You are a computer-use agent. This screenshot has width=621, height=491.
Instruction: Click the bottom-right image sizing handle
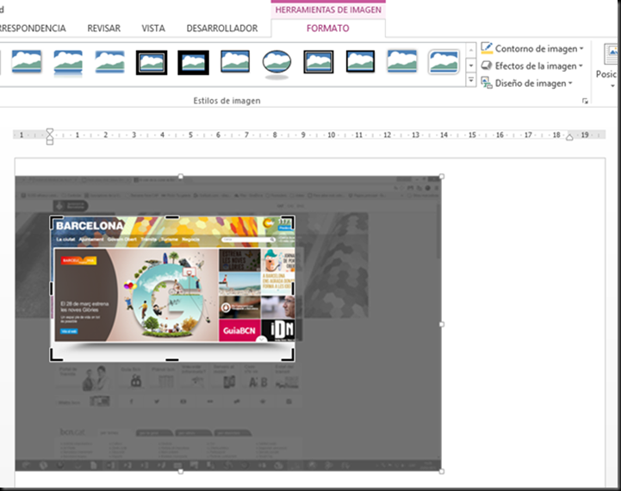[442, 471]
